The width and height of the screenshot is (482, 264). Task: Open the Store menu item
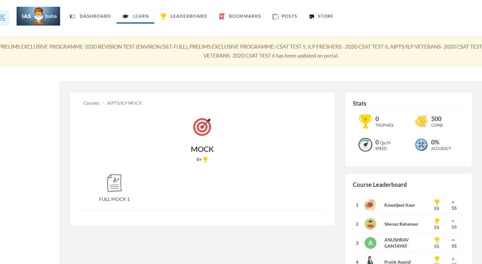[x=321, y=17]
